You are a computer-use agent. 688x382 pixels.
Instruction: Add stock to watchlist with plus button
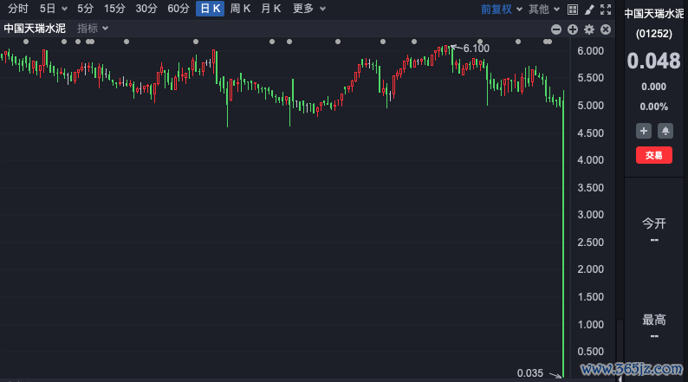(x=644, y=131)
